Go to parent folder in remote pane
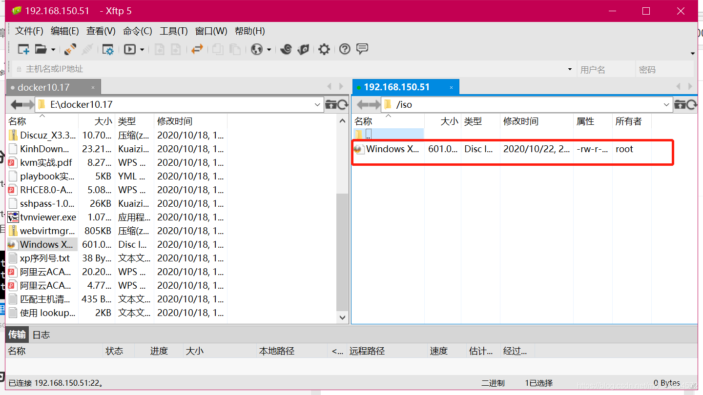703x395 pixels. click(x=680, y=104)
